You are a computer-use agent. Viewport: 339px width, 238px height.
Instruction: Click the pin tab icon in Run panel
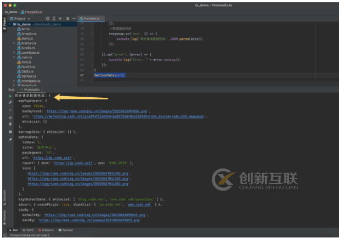pyautogui.click(x=10, y=139)
